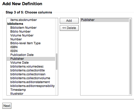The height and width of the screenshot is (110, 134).
Task: Choose ISBN from the column list
Action: pyautogui.click(x=31, y=47)
